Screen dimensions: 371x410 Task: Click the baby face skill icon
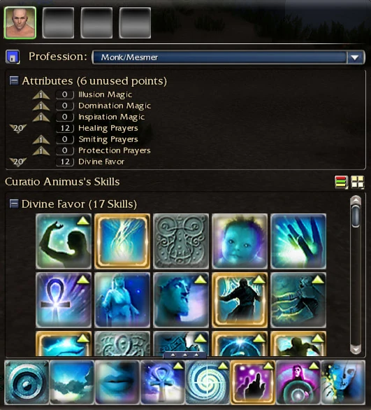click(240, 241)
